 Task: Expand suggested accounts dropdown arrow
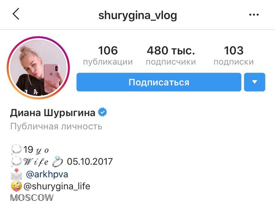[255, 82]
